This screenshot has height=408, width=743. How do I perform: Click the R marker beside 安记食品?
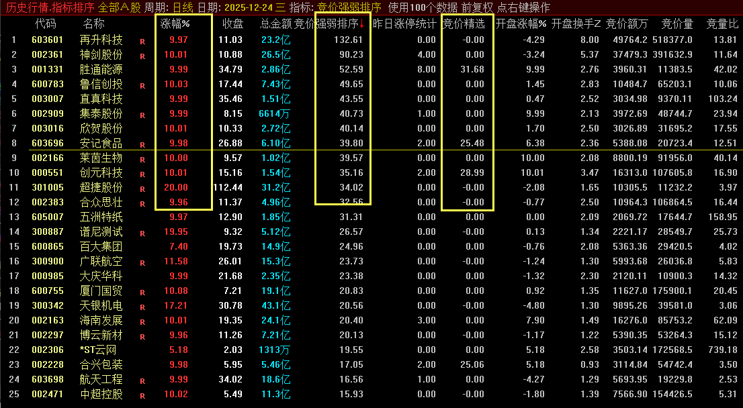pyautogui.click(x=142, y=145)
